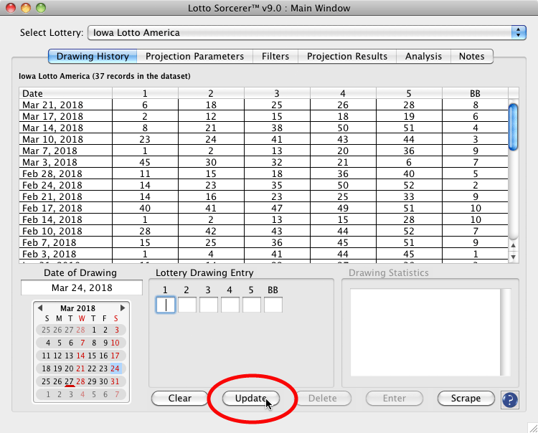Switch to the Drawing History tab
538x433 pixels.
click(x=93, y=56)
